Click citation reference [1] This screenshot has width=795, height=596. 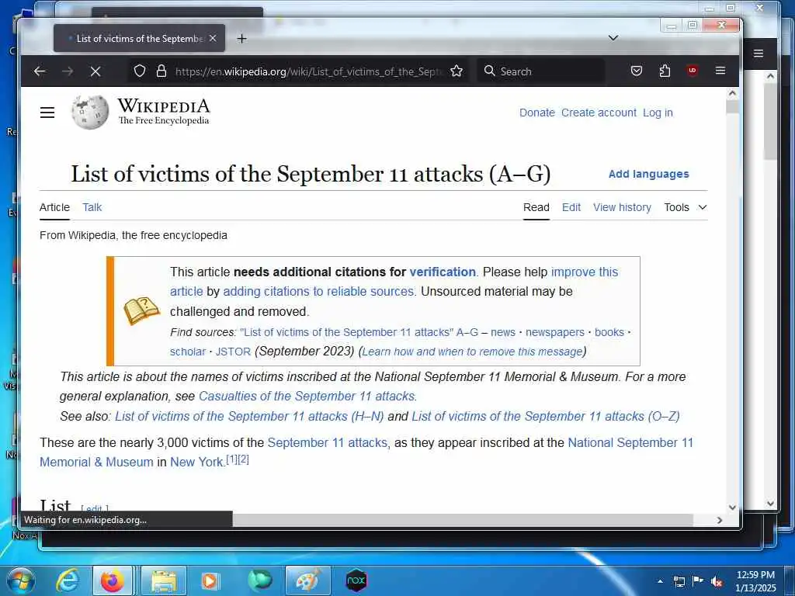[231, 459]
